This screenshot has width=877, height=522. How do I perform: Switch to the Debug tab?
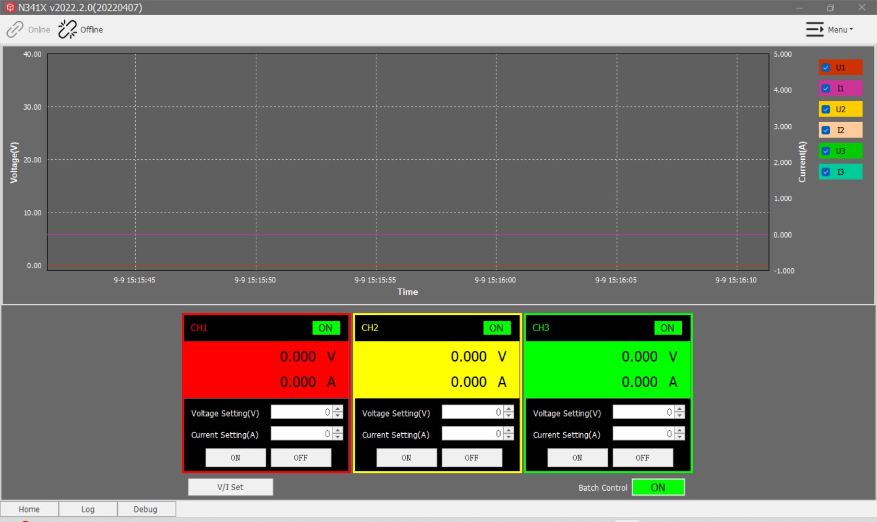point(146,509)
